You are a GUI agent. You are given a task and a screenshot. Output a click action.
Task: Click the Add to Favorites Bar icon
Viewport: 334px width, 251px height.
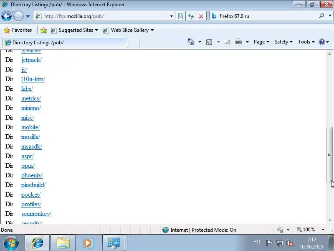point(44,30)
